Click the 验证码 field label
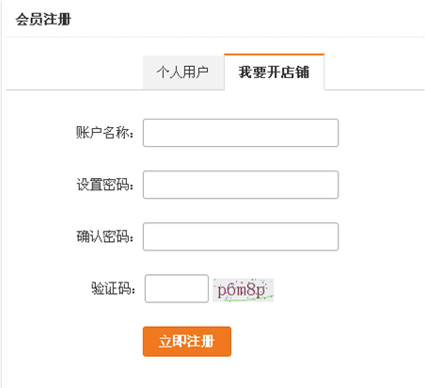 click(113, 288)
